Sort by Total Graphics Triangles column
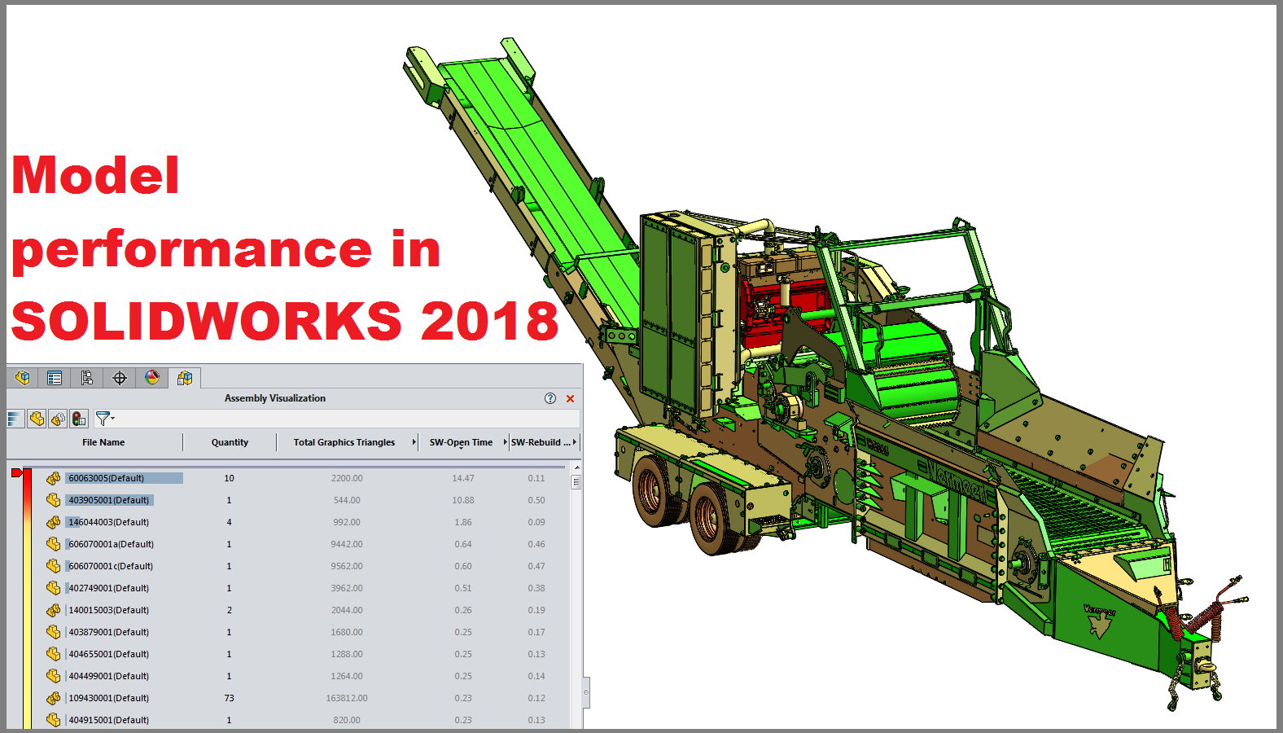Screen dimensions: 1283x733 click(344, 442)
